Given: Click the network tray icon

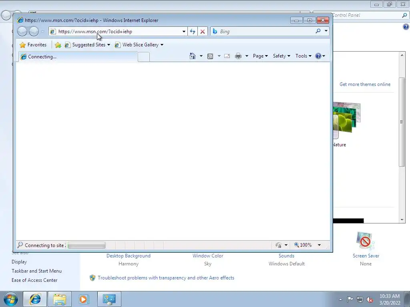Looking at the screenshot, I should click(360, 299).
